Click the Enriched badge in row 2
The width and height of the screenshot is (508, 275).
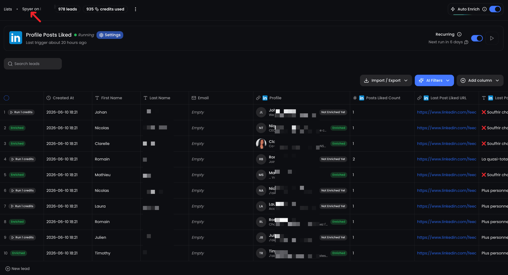pyautogui.click(x=17, y=128)
